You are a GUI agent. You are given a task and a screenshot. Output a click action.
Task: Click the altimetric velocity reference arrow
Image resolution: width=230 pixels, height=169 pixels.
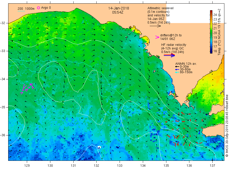[155, 26]
